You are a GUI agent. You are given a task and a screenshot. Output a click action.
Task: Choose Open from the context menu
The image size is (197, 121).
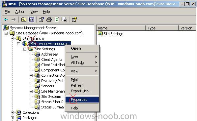coord(82,48)
